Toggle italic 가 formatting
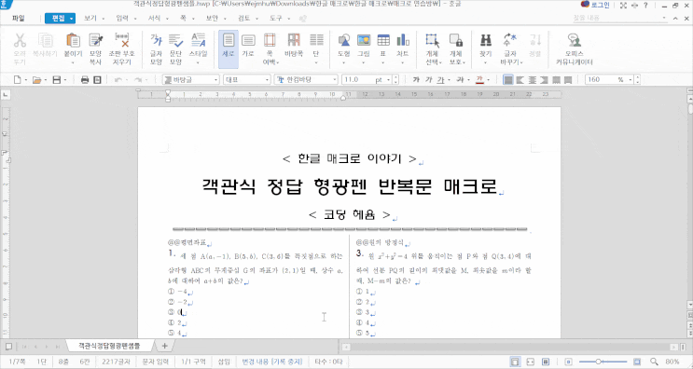 [x=429, y=80]
